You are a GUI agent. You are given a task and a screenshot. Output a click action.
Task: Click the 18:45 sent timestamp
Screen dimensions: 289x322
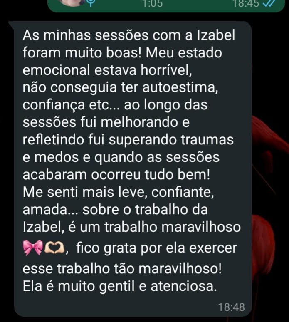tap(246, 3)
